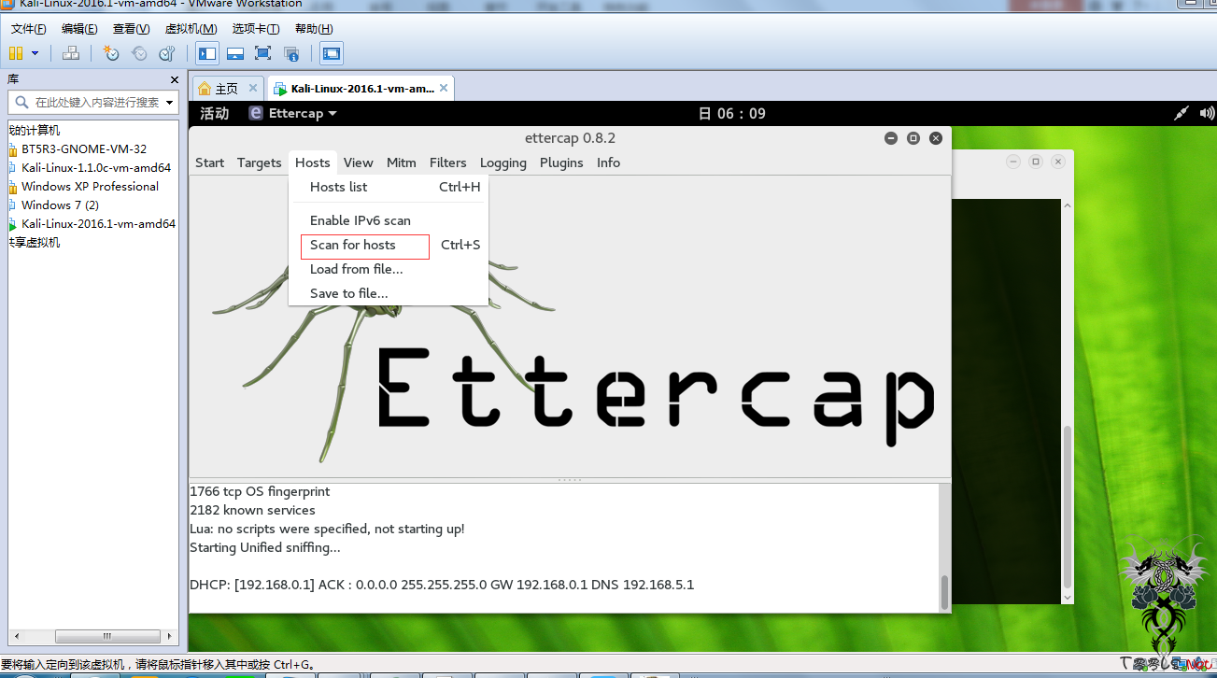Viewport: 1217px width, 678px height.
Task: Open the 虚拟机(M) menu
Action: coord(191,29)
